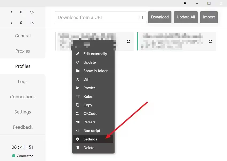
Task: Click the folder icon for Show in folder
Action: click(78, 71)
